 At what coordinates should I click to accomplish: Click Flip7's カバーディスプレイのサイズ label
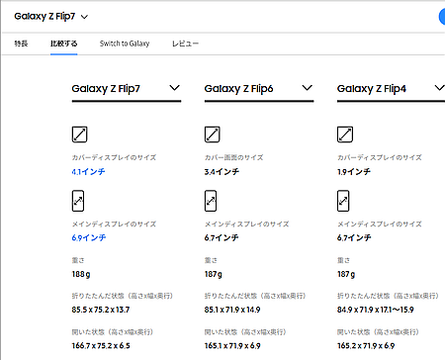pyautogui.click(x=114, y=157)
